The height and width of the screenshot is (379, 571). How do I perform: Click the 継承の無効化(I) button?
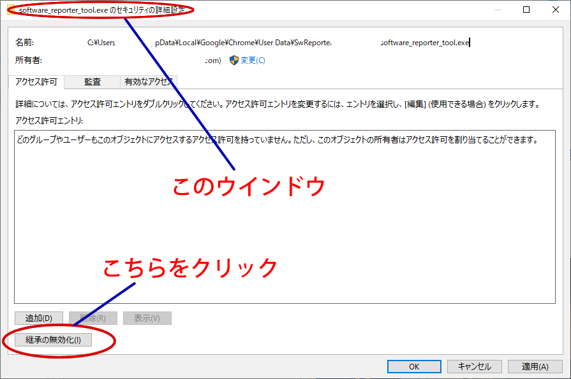tap(53, 340)
